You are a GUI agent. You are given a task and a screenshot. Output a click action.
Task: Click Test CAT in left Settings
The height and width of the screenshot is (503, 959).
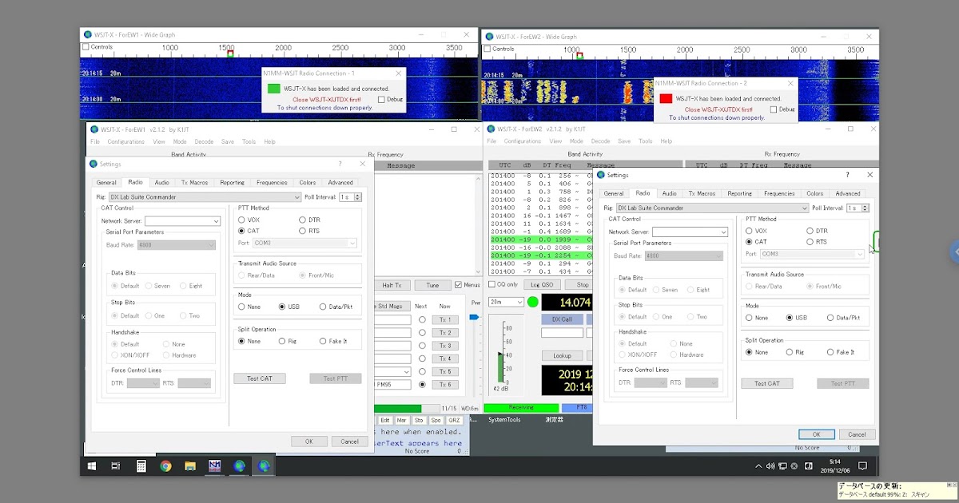(260, 378)
